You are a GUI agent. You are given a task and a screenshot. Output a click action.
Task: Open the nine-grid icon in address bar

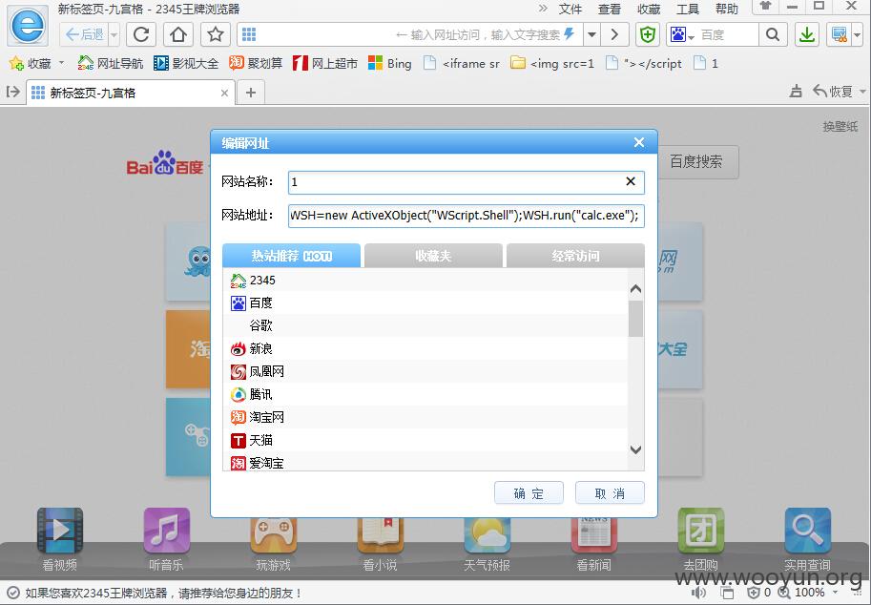(x=249, y=34)
